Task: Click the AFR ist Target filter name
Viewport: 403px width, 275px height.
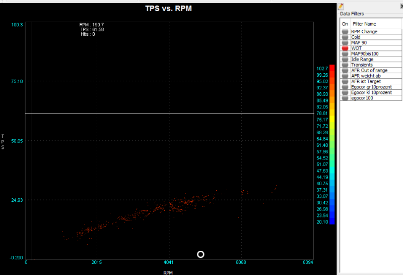Action: pos(366,82)
